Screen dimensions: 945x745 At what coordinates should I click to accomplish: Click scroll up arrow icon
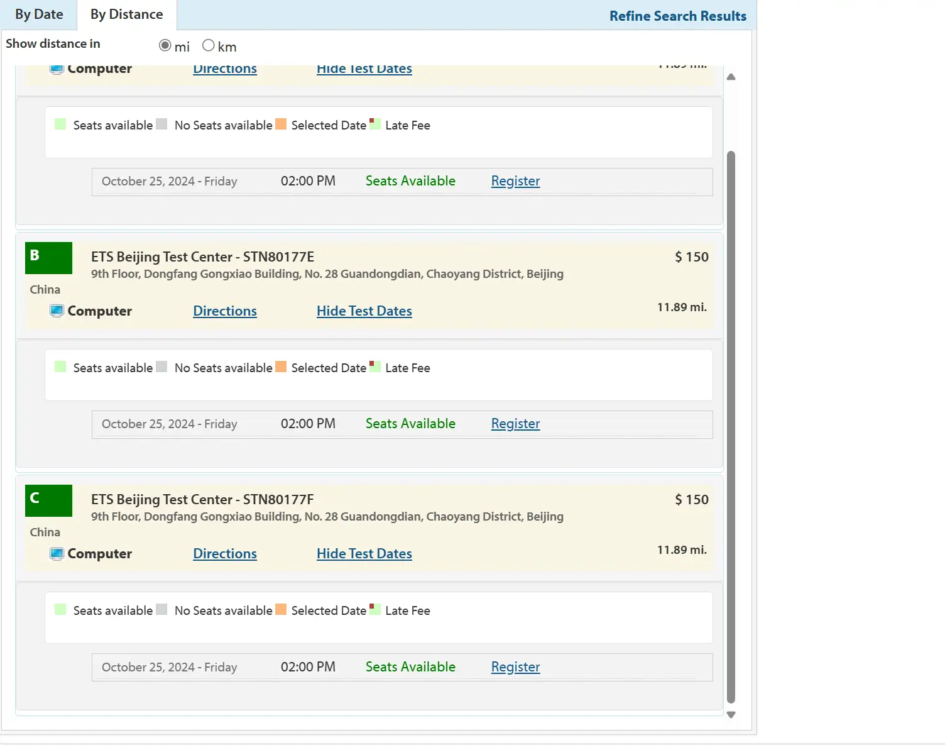tap(731, 77)
